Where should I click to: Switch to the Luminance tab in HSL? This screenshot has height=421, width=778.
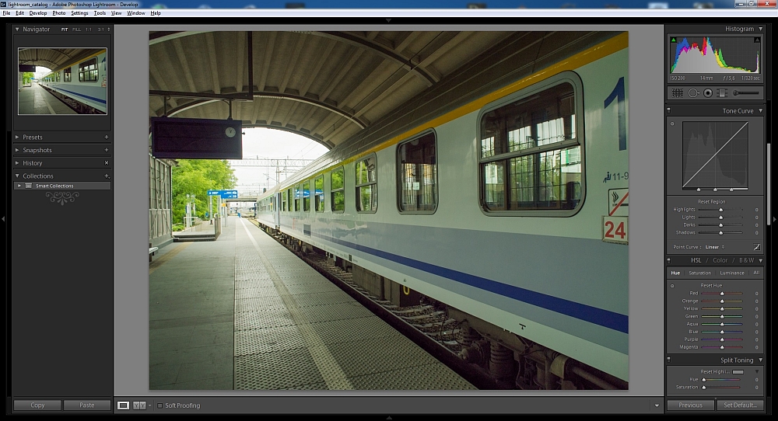pyautogui.click(x=731, y=273)
